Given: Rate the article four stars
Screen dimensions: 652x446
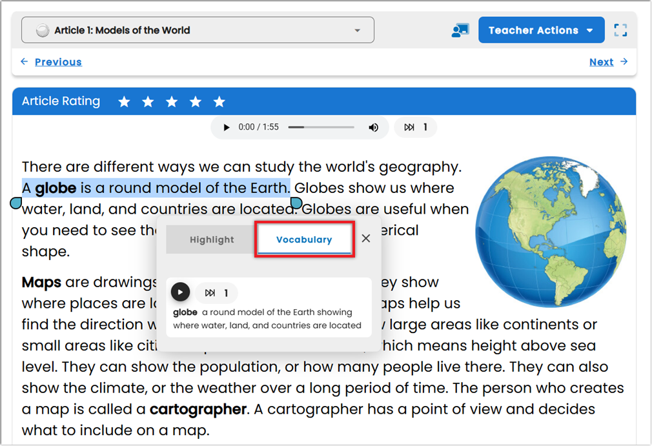Looking at the screenshot, I should point(196,101).
